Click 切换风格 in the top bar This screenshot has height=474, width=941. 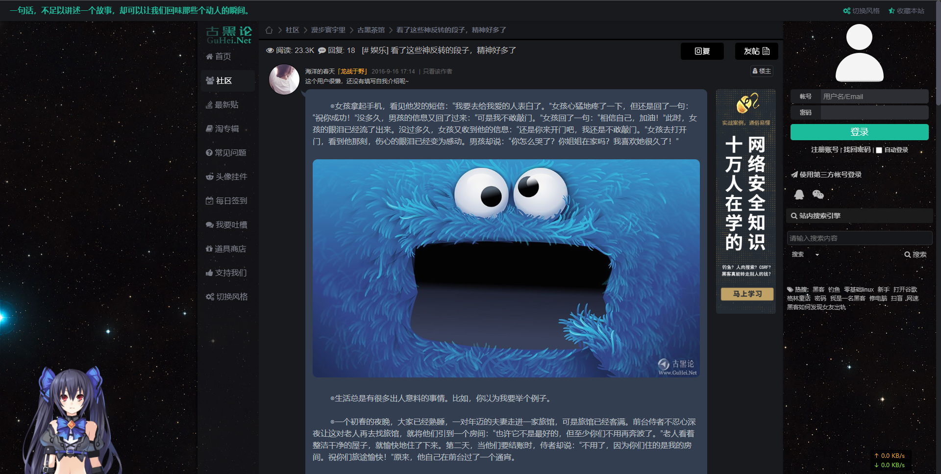coord(861,11)
